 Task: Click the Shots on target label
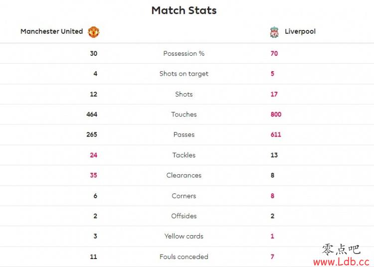(184, 74)
